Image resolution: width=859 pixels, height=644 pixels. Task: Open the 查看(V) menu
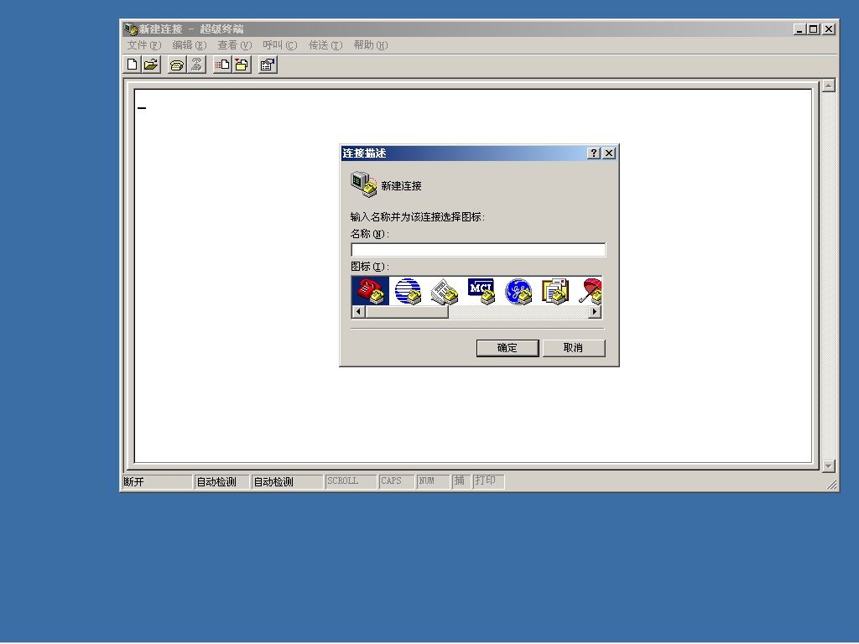tap(235, 45)
